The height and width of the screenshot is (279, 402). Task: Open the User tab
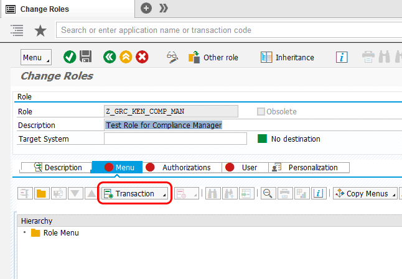245,167
